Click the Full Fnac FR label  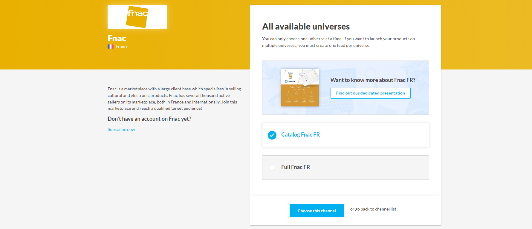click(x=296, y=167)
